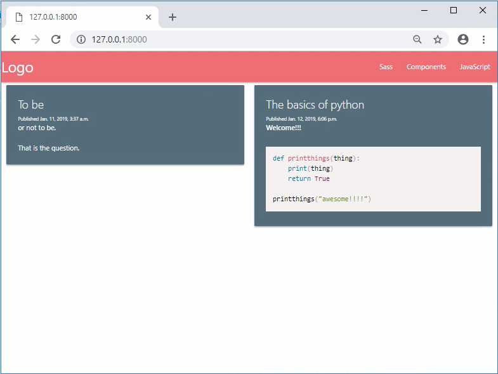Open the Components navigation link
This screenshot has width=498, height=374.
pyautogui.click(x=426, y=67)
